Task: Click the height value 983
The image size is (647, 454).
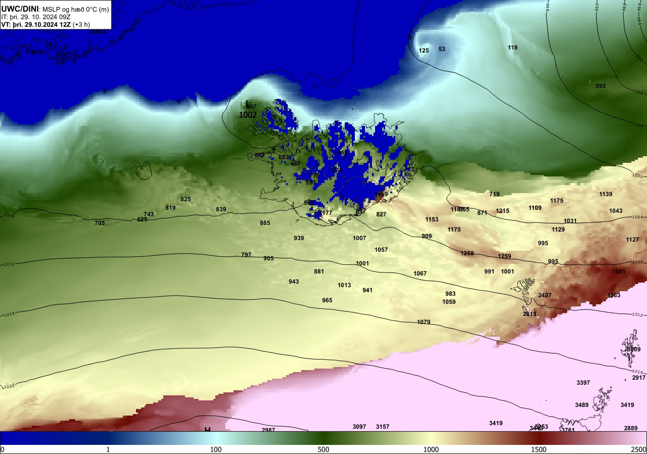Action: [450, 294]
